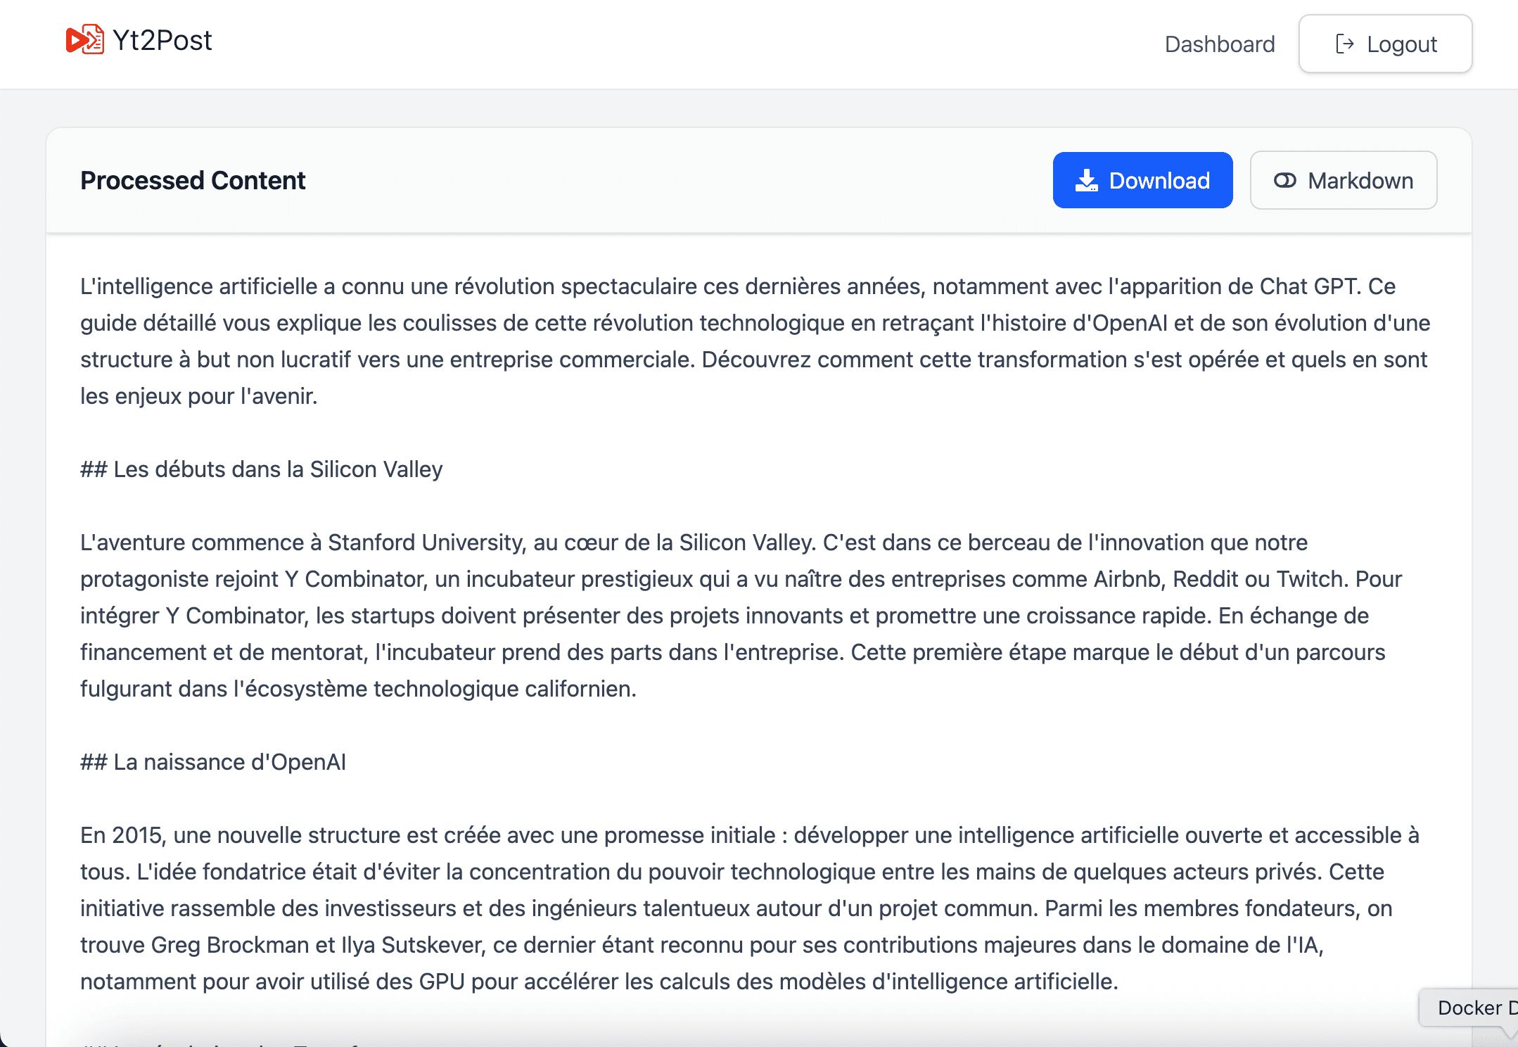Viewport: 1518px width, 1047px height.
Task: Click the logout arrow icon
Action: pos(1344,44)
